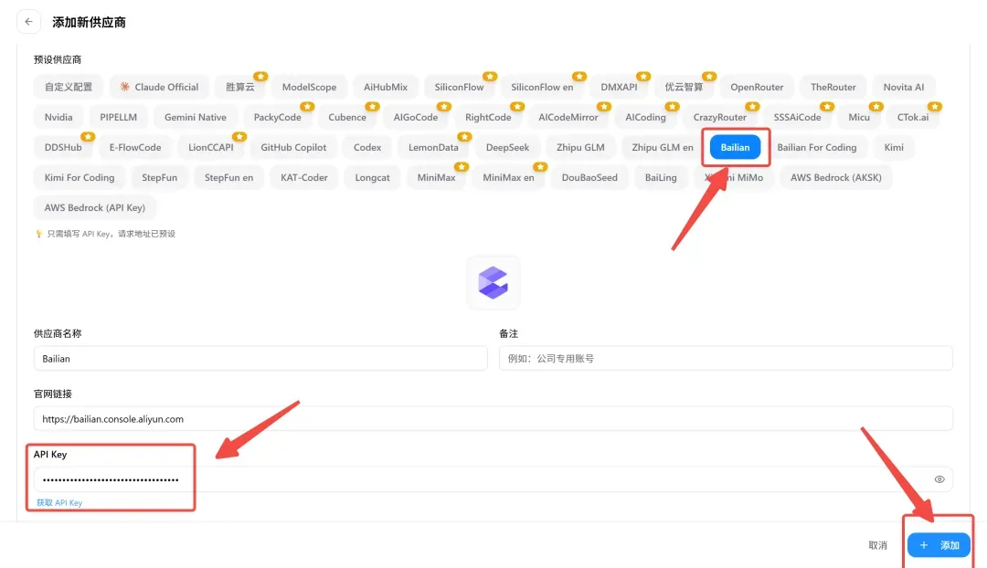Image resolution: width=987 pixels, height=568 pixels.
Task: Choose the Zhipu GLM en preset
Action: [663, 147]
